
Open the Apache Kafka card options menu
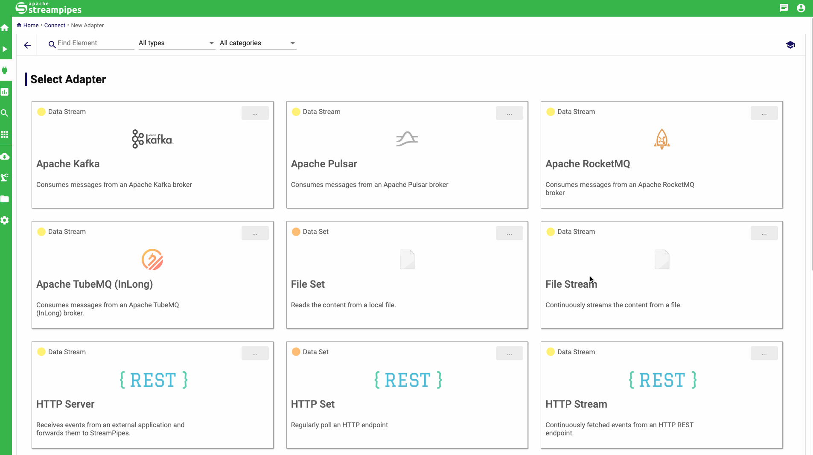(255, 113)
